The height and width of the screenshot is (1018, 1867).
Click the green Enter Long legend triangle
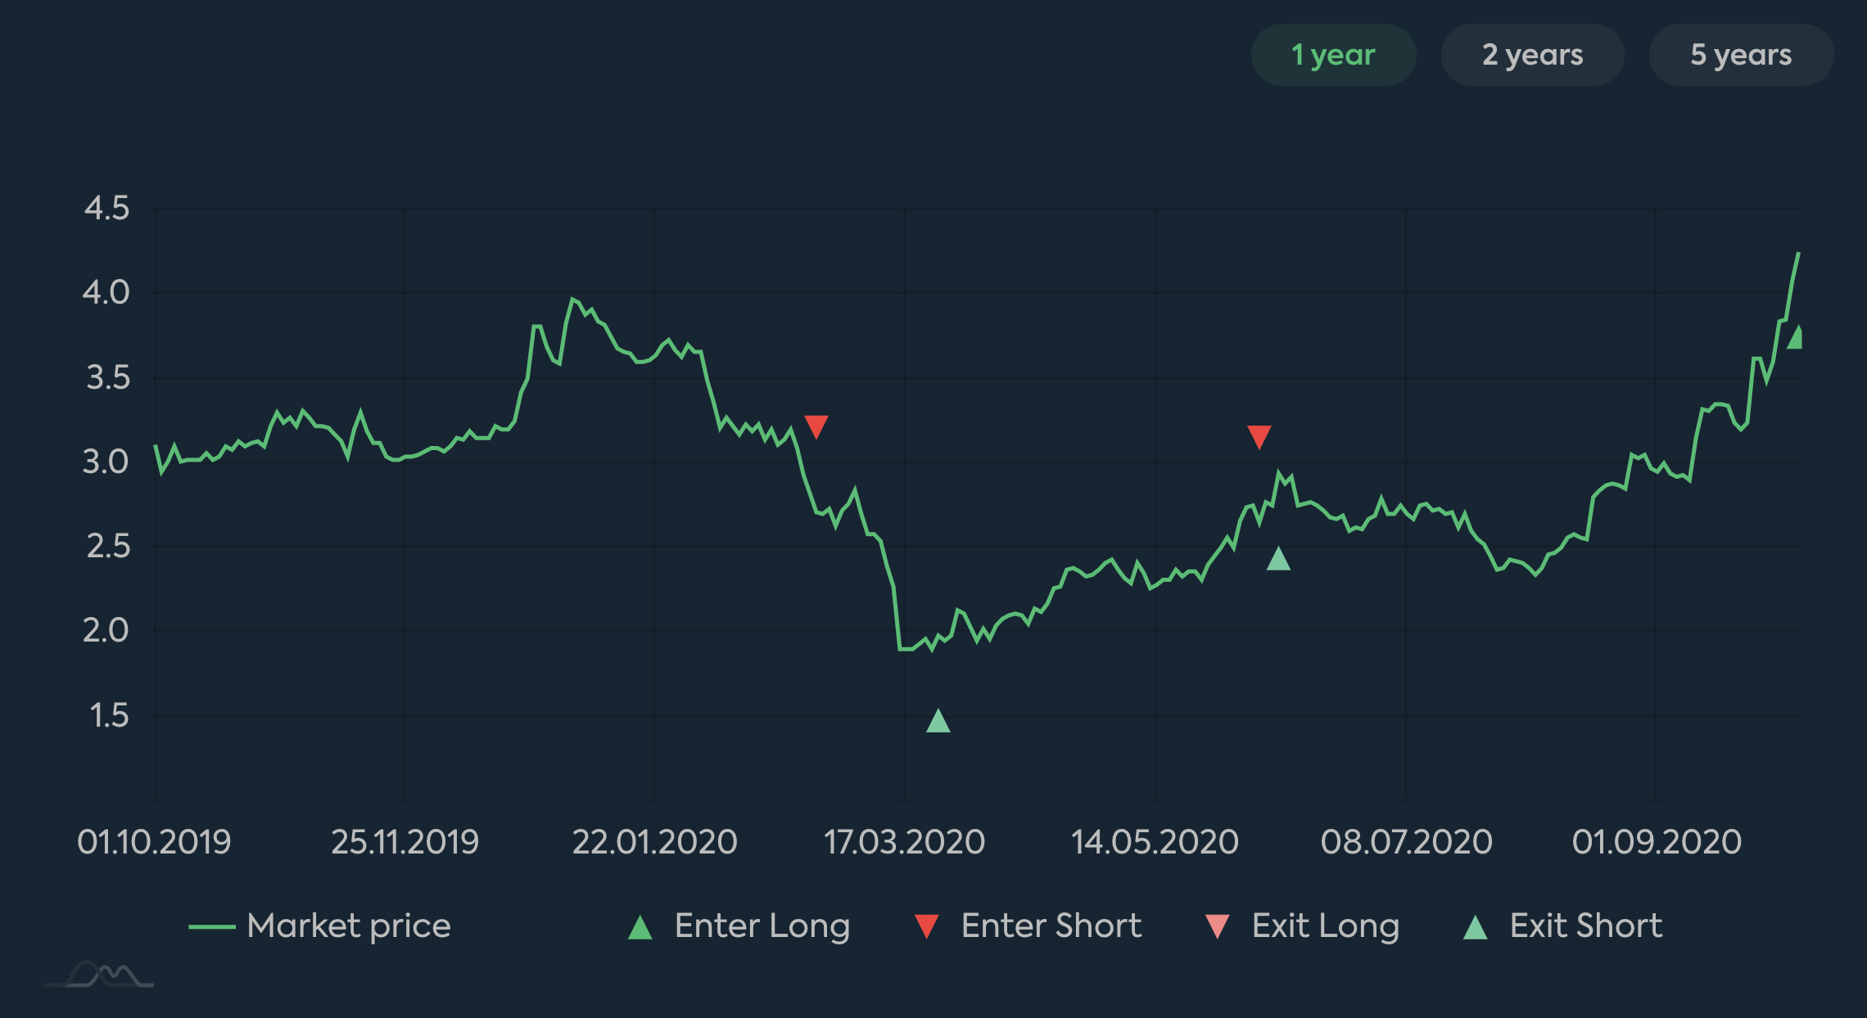pyautogui.click(x=640, y=927)
